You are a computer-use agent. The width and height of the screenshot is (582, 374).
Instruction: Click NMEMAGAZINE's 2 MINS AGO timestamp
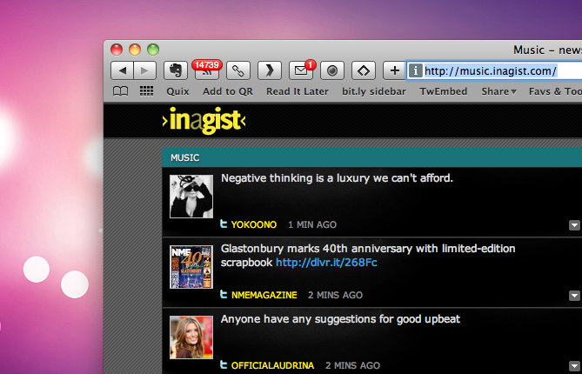pyautogui.click(x=335, y=295)
